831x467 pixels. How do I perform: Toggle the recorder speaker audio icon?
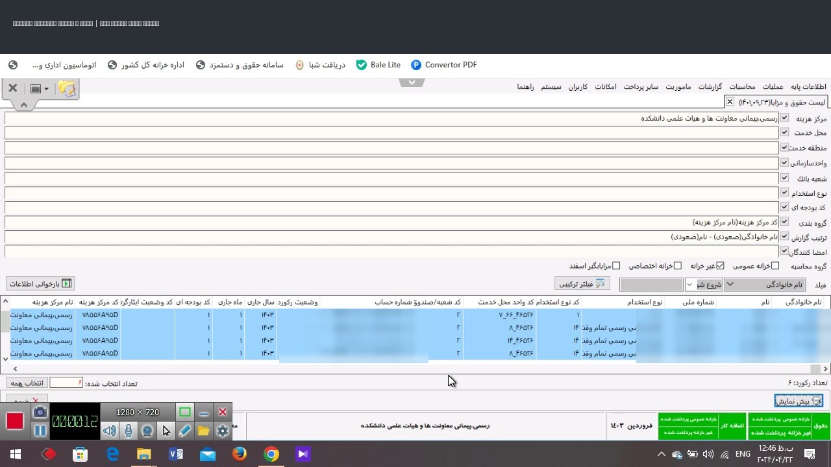[109, 431]
